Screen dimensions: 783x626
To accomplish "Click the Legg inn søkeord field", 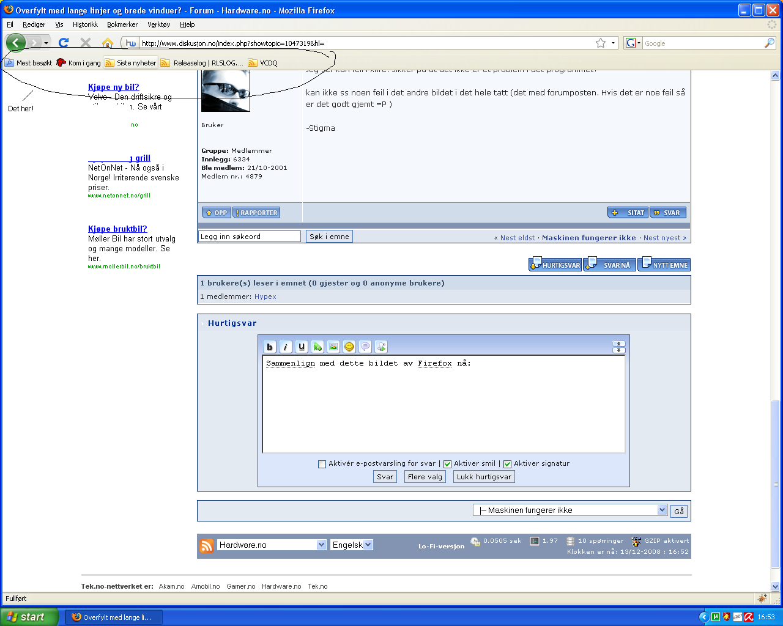I will coord(250,237).
